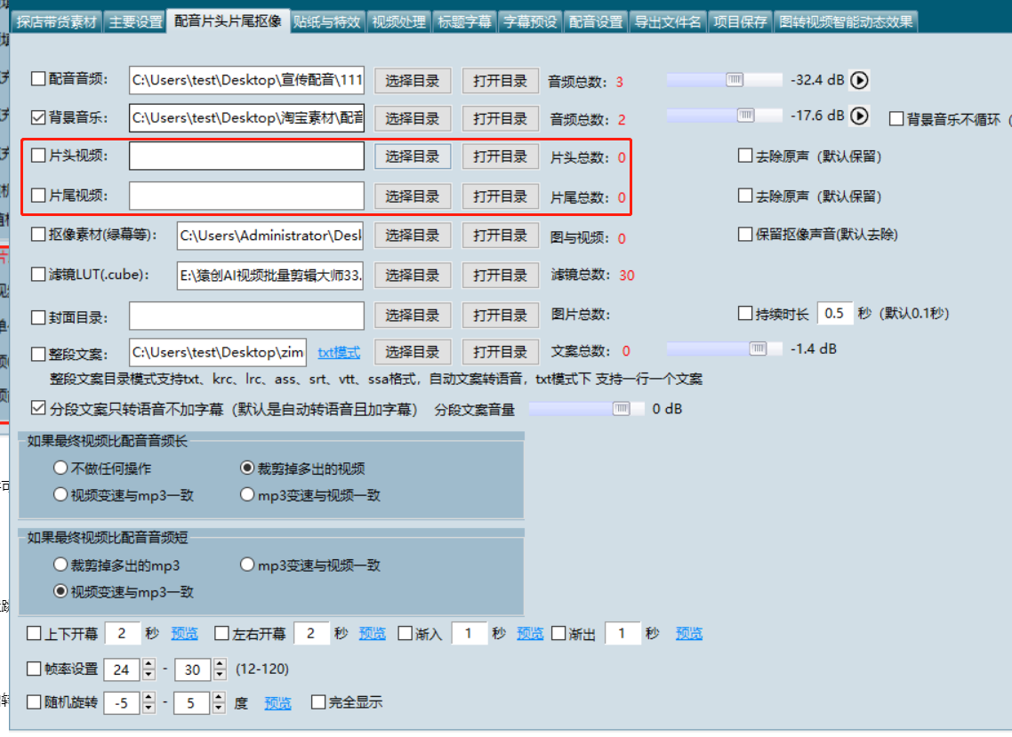Check the 渐入 checkbox
This screenshot has height=737, width=1012.
pos(405,634)
